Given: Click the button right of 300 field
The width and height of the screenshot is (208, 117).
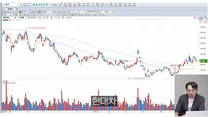Looking at the screenshot, I should [115, 12].
